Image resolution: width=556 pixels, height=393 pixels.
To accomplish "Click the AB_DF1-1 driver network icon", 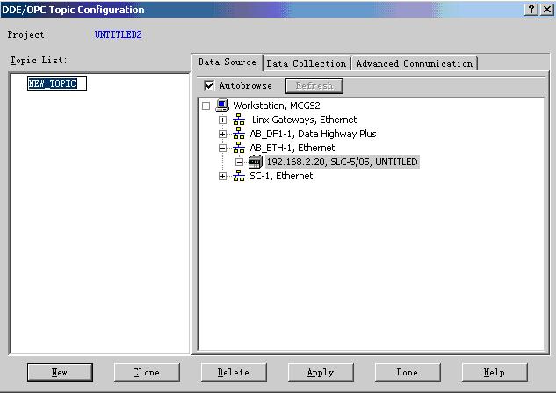I will point(239,134).
